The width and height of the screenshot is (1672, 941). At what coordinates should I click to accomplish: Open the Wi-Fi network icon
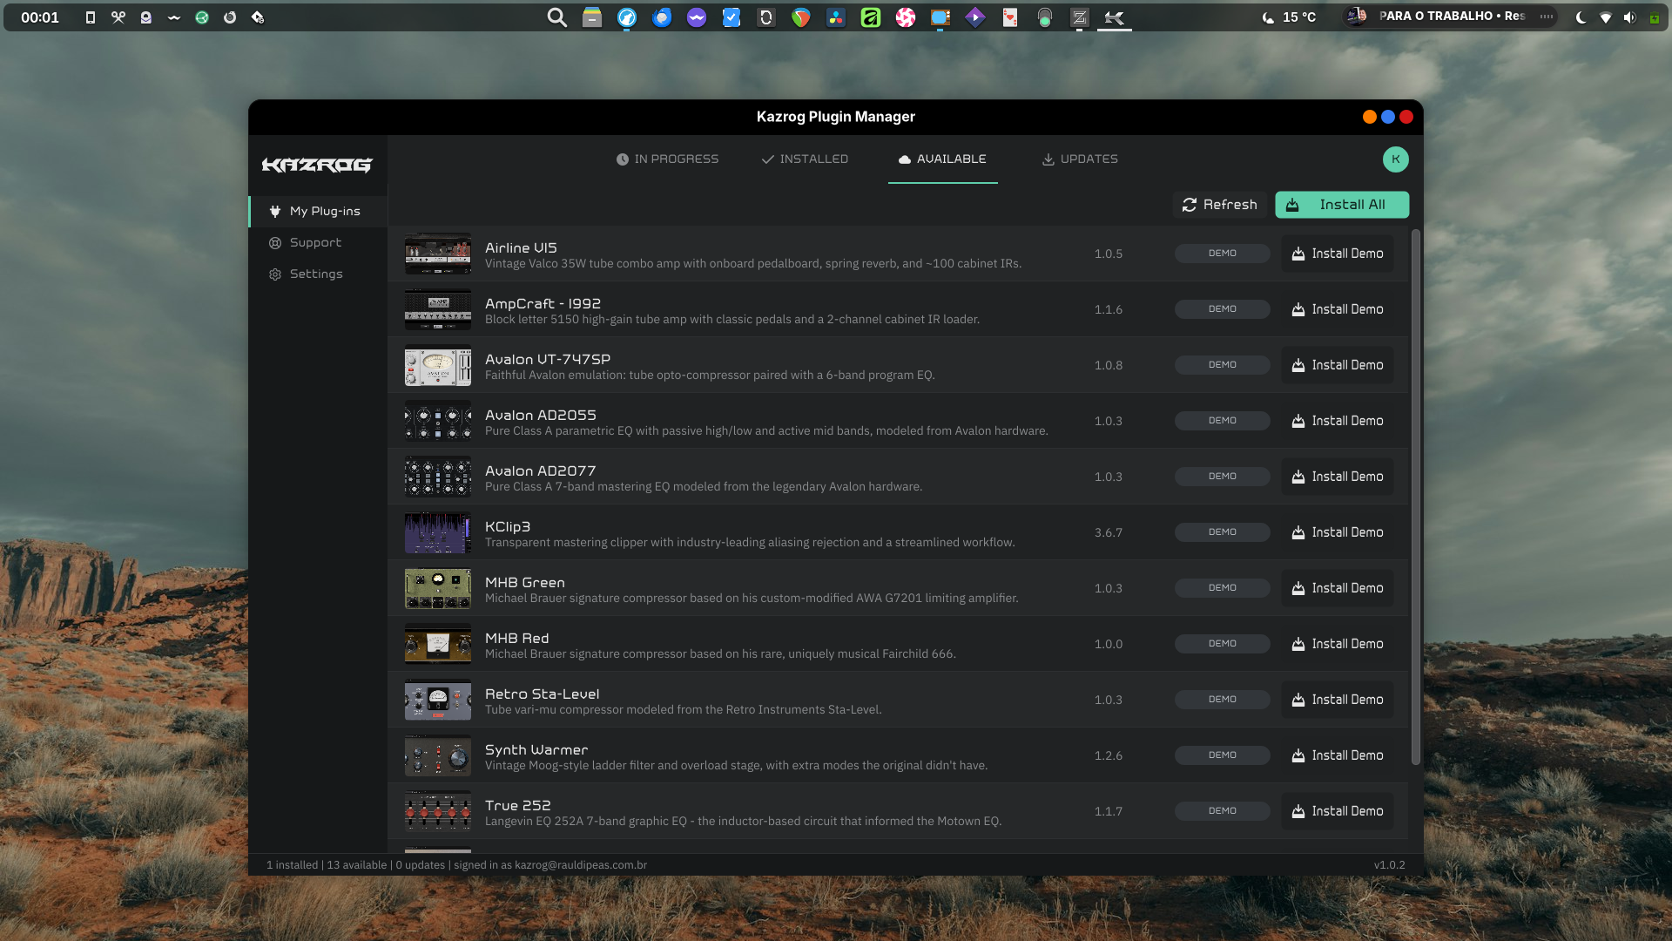coord(1605,17)
